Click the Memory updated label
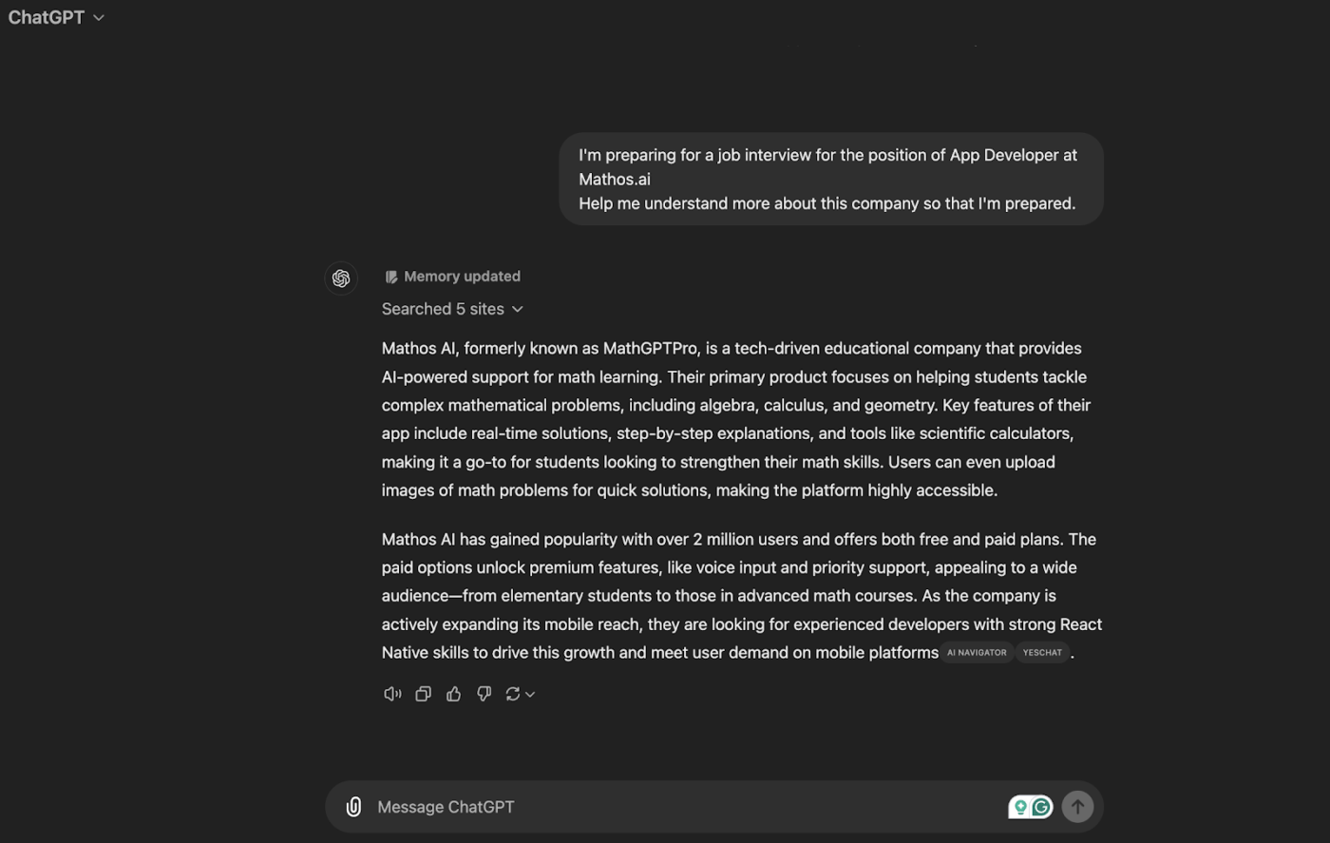1330x843 pixels. [462, 276]
